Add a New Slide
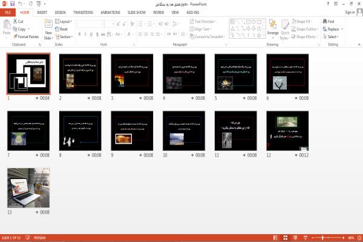363x242 pixels. (x=48, y=30)
